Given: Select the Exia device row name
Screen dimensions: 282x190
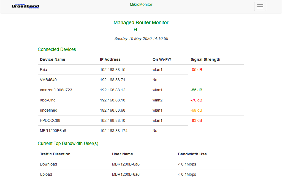Looking at the screenshot, I should pos(44,70).
